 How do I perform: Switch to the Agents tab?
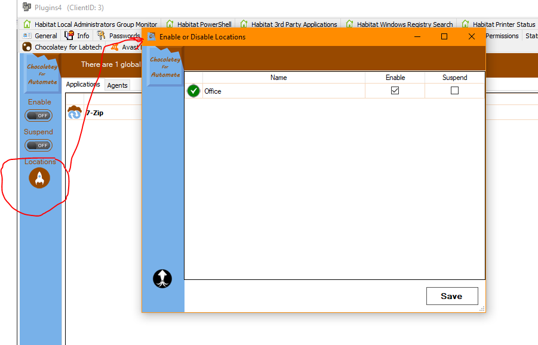(117, 85)
